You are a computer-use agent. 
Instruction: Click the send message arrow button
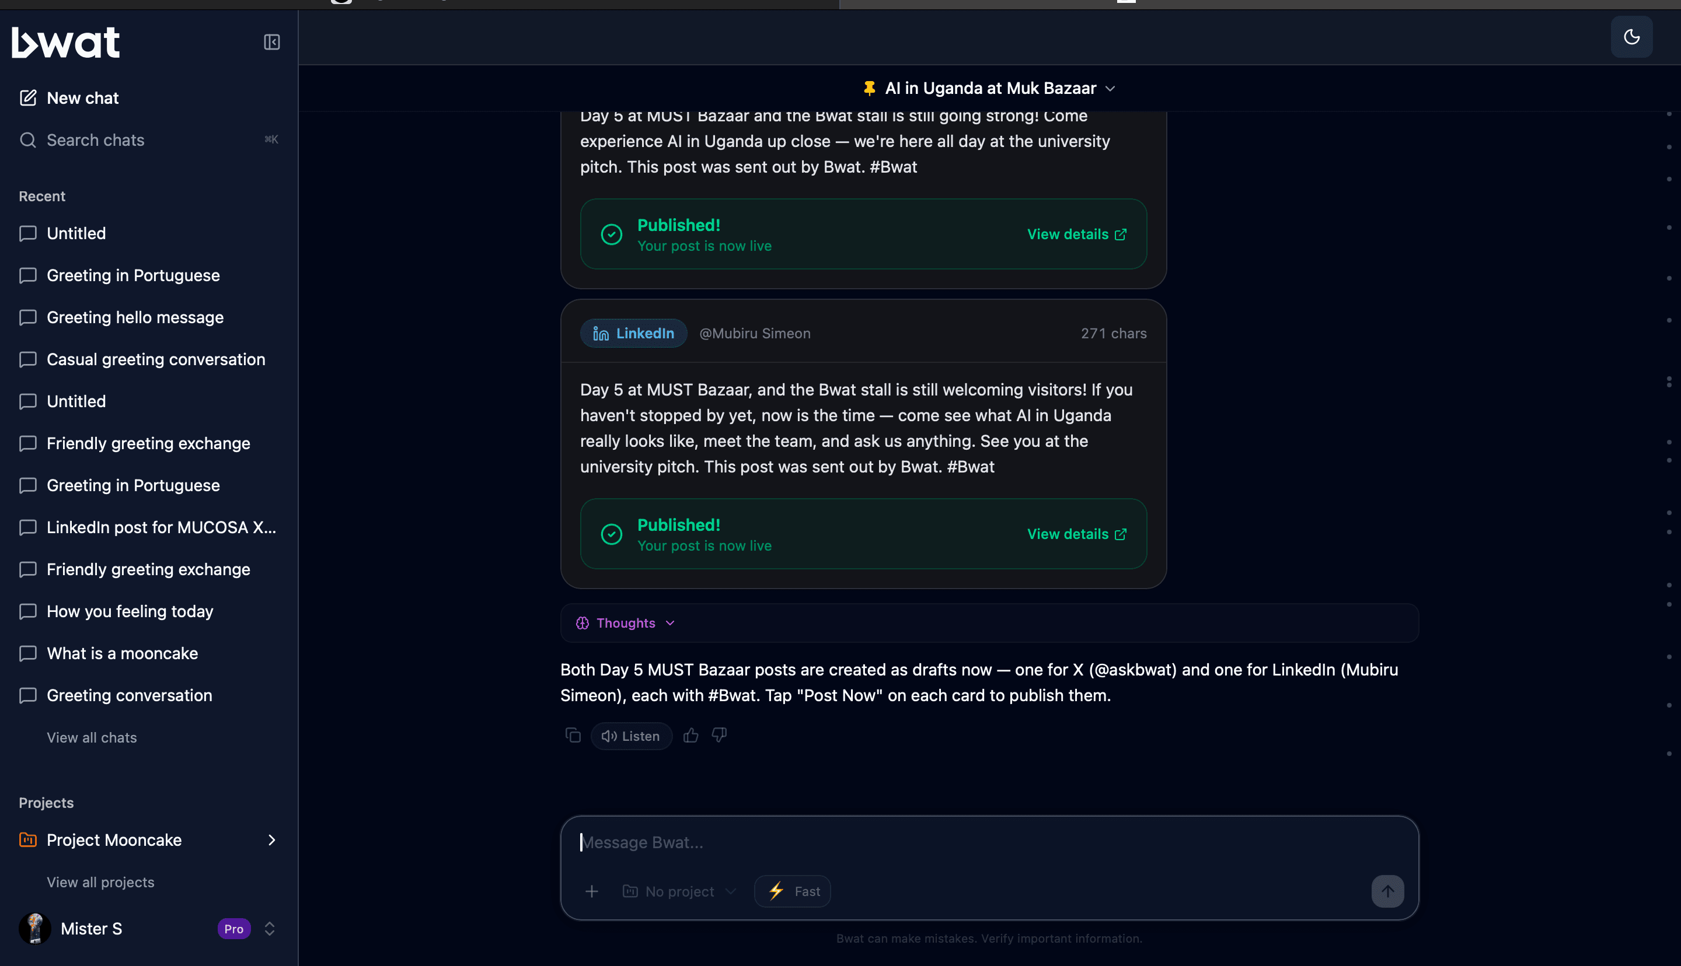(1387, 891)
